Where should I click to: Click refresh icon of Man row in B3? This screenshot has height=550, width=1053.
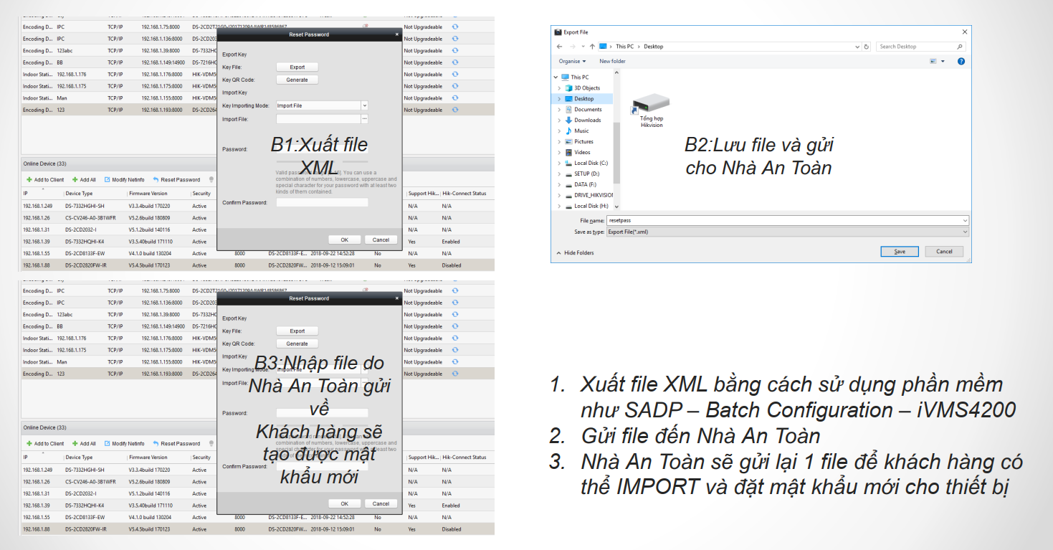[455, 362]
